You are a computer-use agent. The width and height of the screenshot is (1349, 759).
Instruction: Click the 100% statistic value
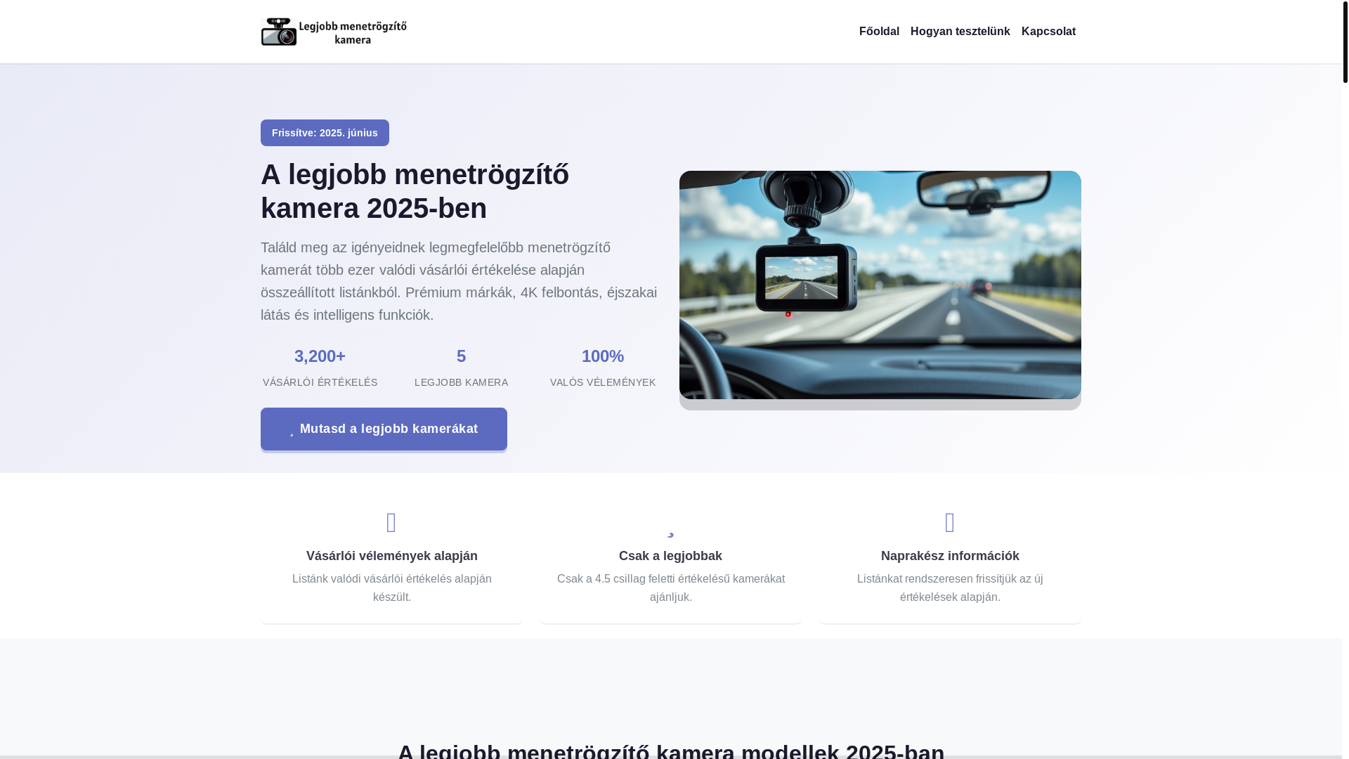602,356
